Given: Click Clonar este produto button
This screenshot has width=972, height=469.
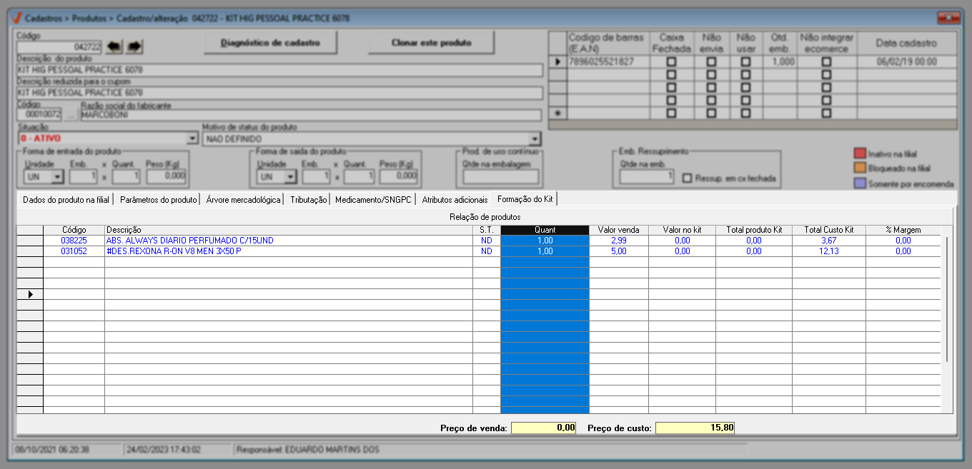Looking at the screenshot, I should pos(431,43).
